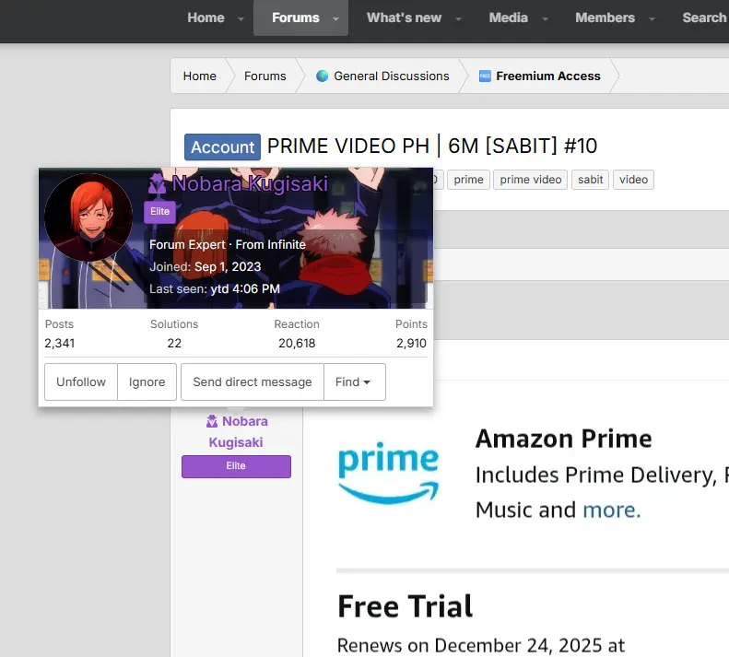Go to General Discussions breadcrumb
Screen dimensions: 729x657
[x=392, y=76]
